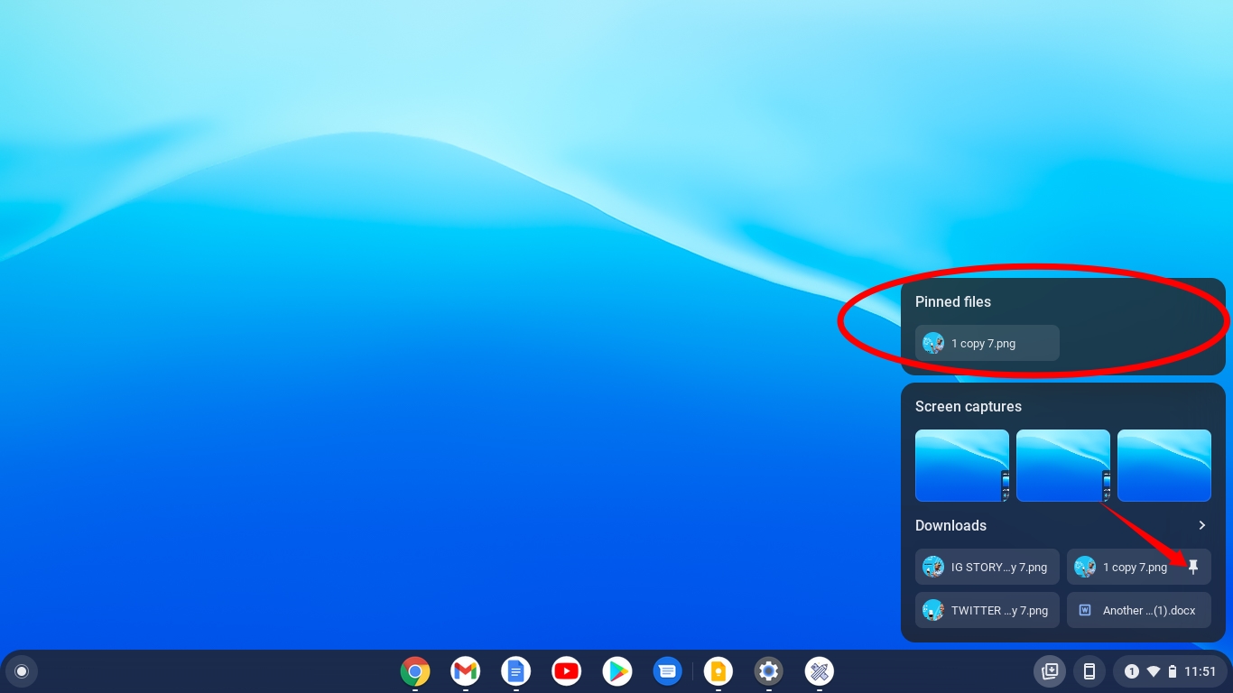
Task: Open the third screen capture thumbnail
Action: pyautogui.click(x=1164, y=466)
